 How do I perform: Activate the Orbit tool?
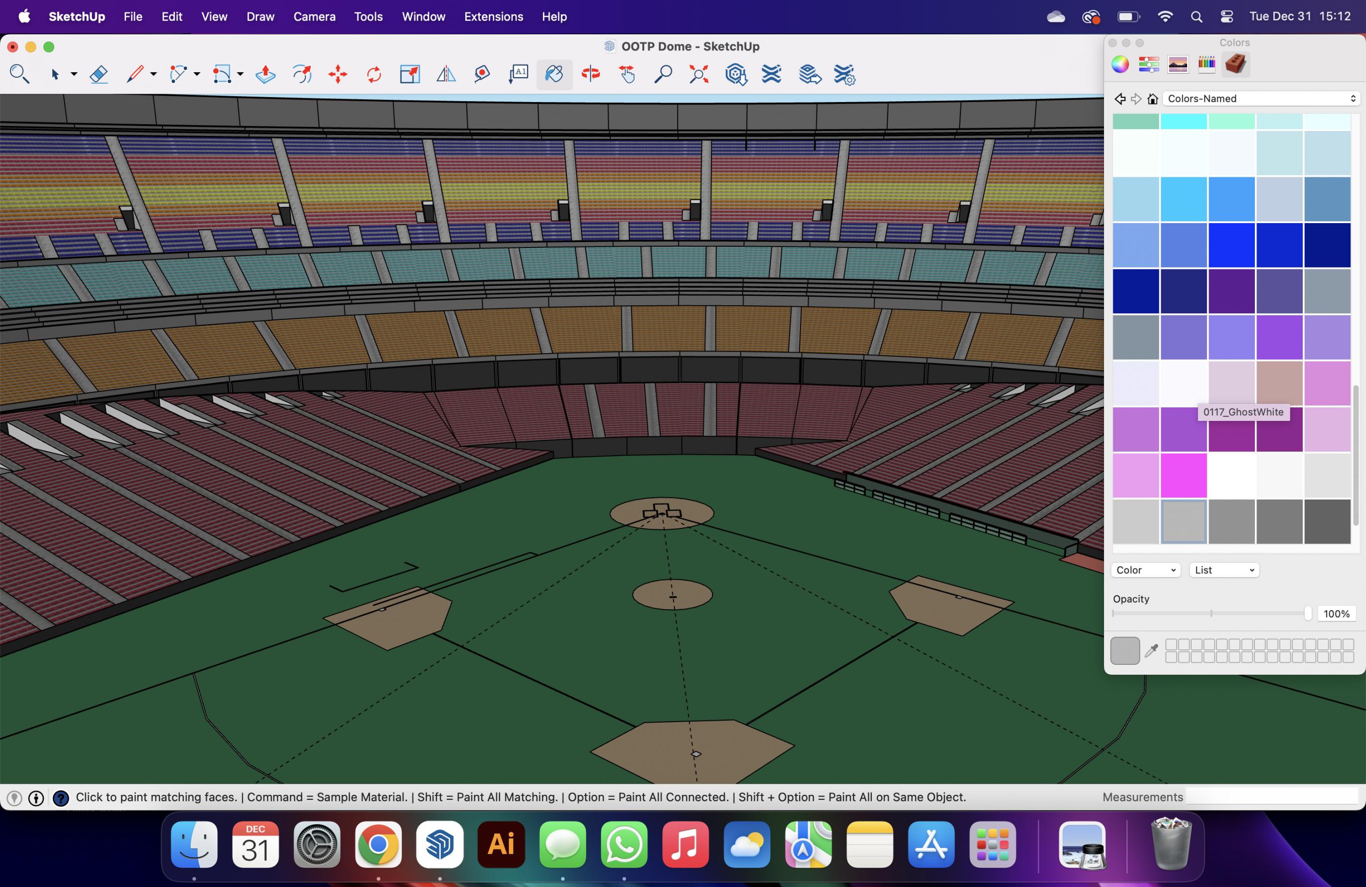point(591,74)
